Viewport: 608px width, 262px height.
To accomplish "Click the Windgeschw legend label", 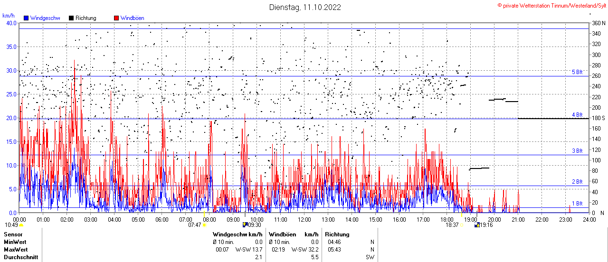I will [45, 18].
